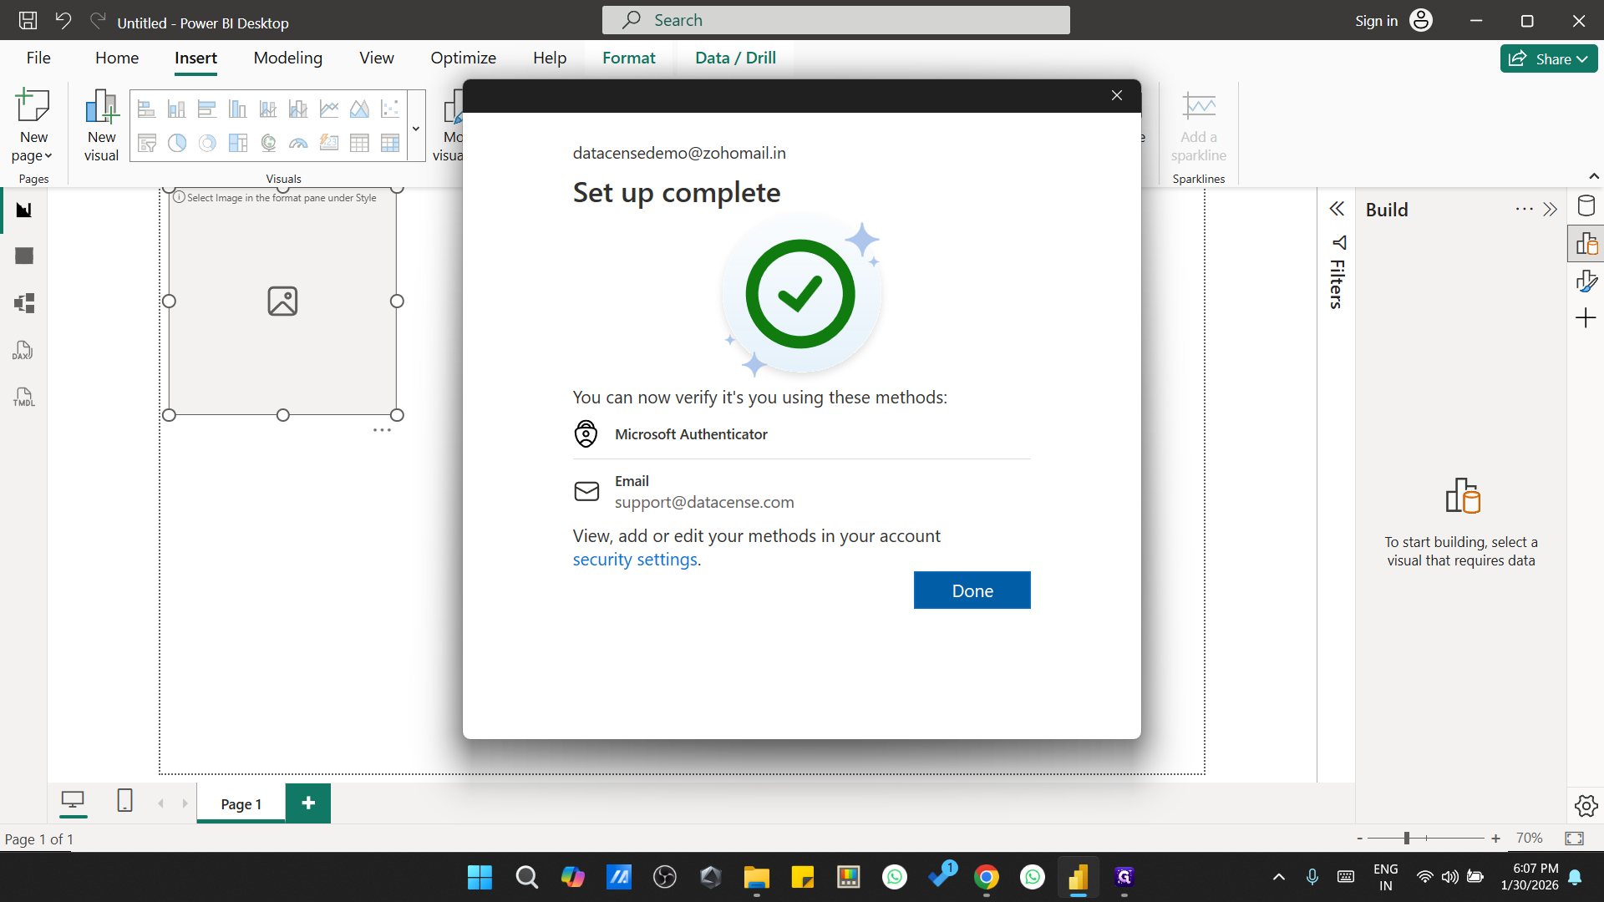Open the Data pane cylinder icon
The width and height of the screenshot is (1604, 902).
click(1586, 205)
